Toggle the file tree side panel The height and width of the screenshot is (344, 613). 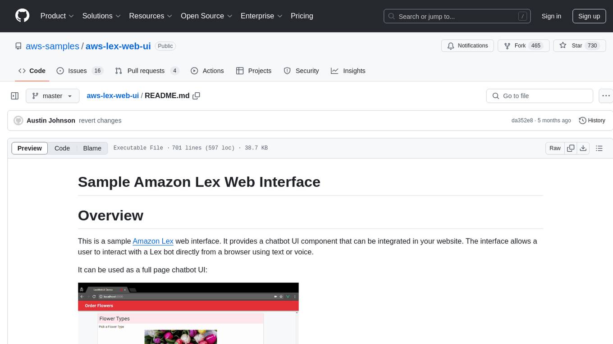(15, 96)
